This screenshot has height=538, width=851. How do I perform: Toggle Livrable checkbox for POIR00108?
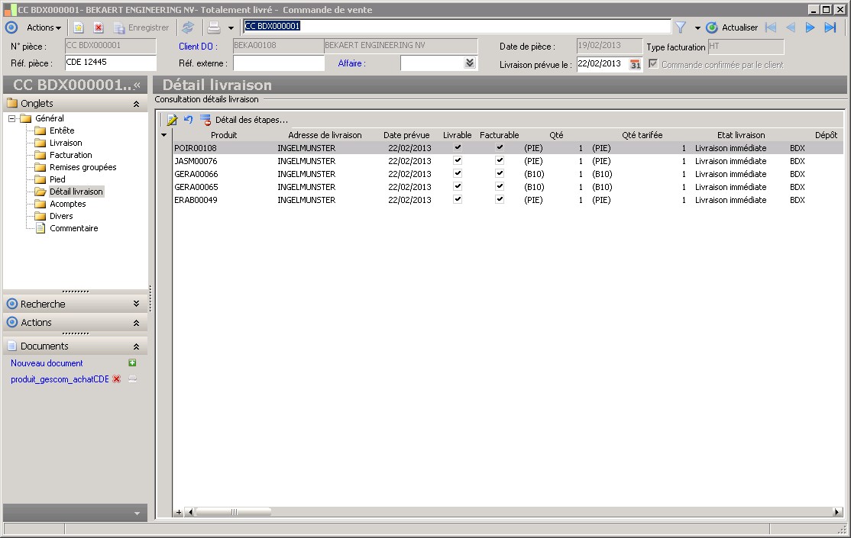[458, 147]
